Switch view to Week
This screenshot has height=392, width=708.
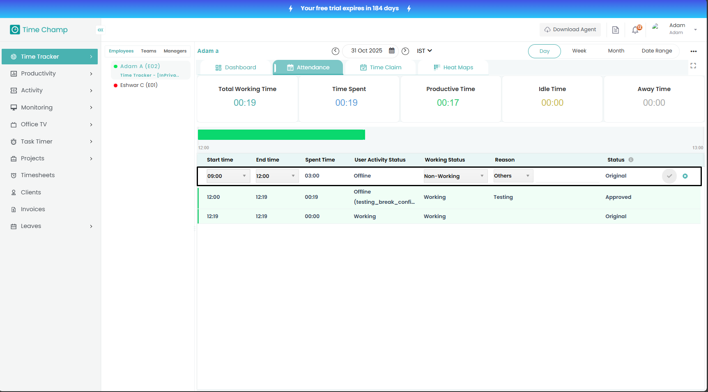(579, 51)
